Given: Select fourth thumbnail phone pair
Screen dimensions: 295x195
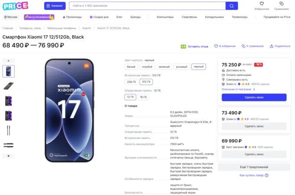Looking at the screenshot, I should point(9,116).
